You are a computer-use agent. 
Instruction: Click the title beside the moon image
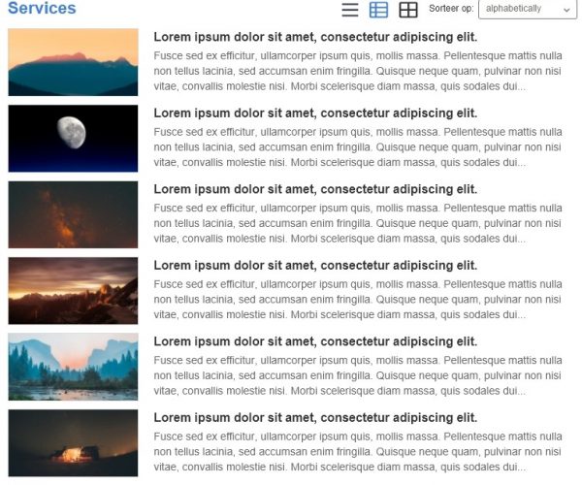[x=315, y=113]
